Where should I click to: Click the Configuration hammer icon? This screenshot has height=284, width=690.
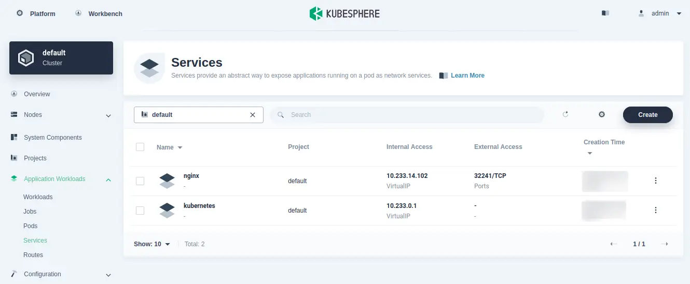pyautogui.click(x=14, y=274)
